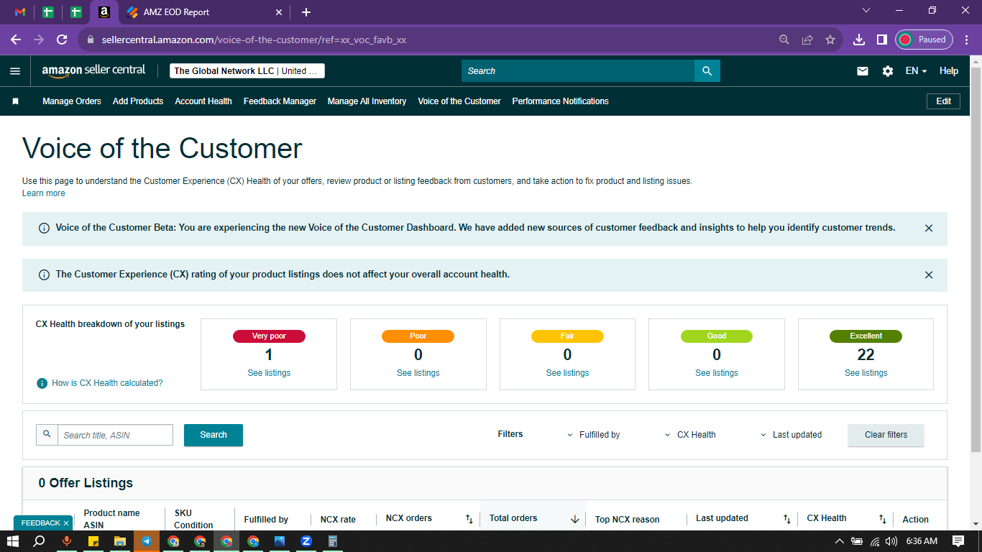The image size is (982, 552).
Task: Open File Explorer from the taskbar
Action: [120, 541]
